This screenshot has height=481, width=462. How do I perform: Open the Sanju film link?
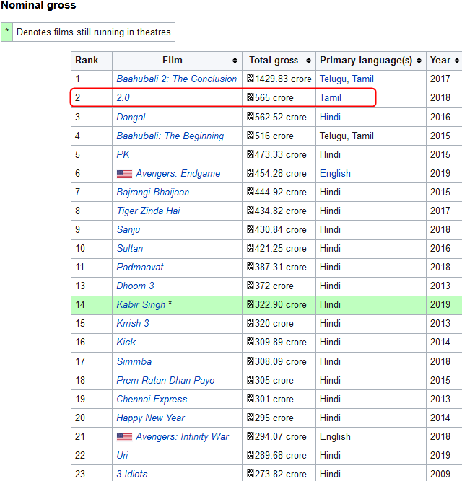click(128, 230)
